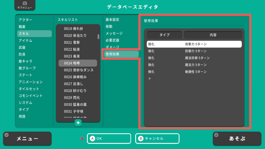Select the 敏捷性 5ターン effect row

[194, 72]
